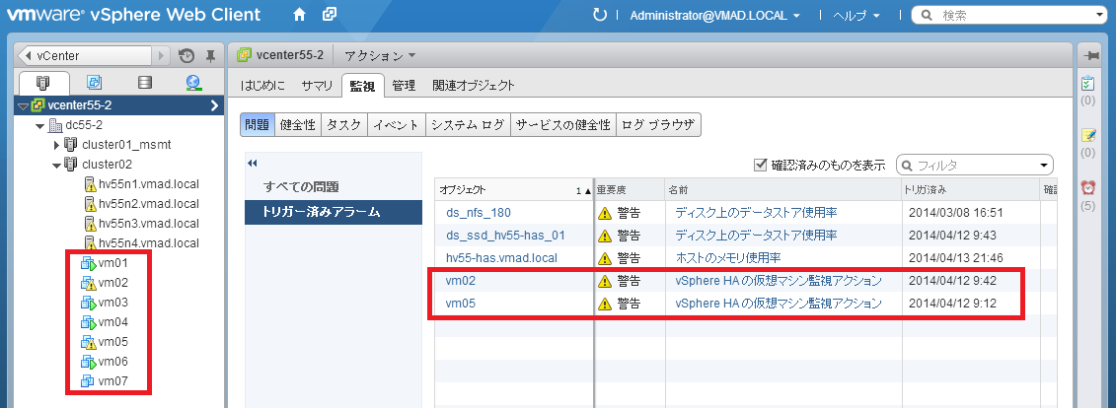Click the right-side panel pin icon
This screenshot has height=408, width=1116.
[1089, 55]
